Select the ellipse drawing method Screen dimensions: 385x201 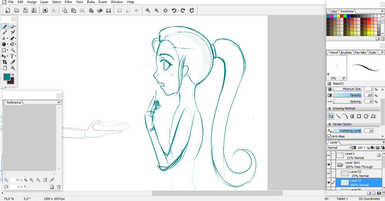coord(366,116)
